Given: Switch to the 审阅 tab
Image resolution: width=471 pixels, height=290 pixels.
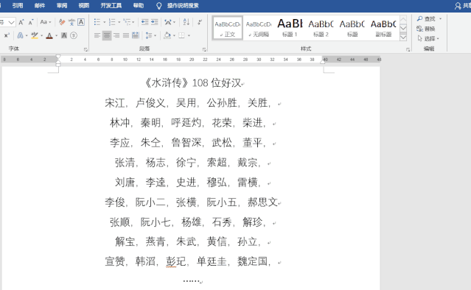Looking at the screenshot, I should (62, 6).
